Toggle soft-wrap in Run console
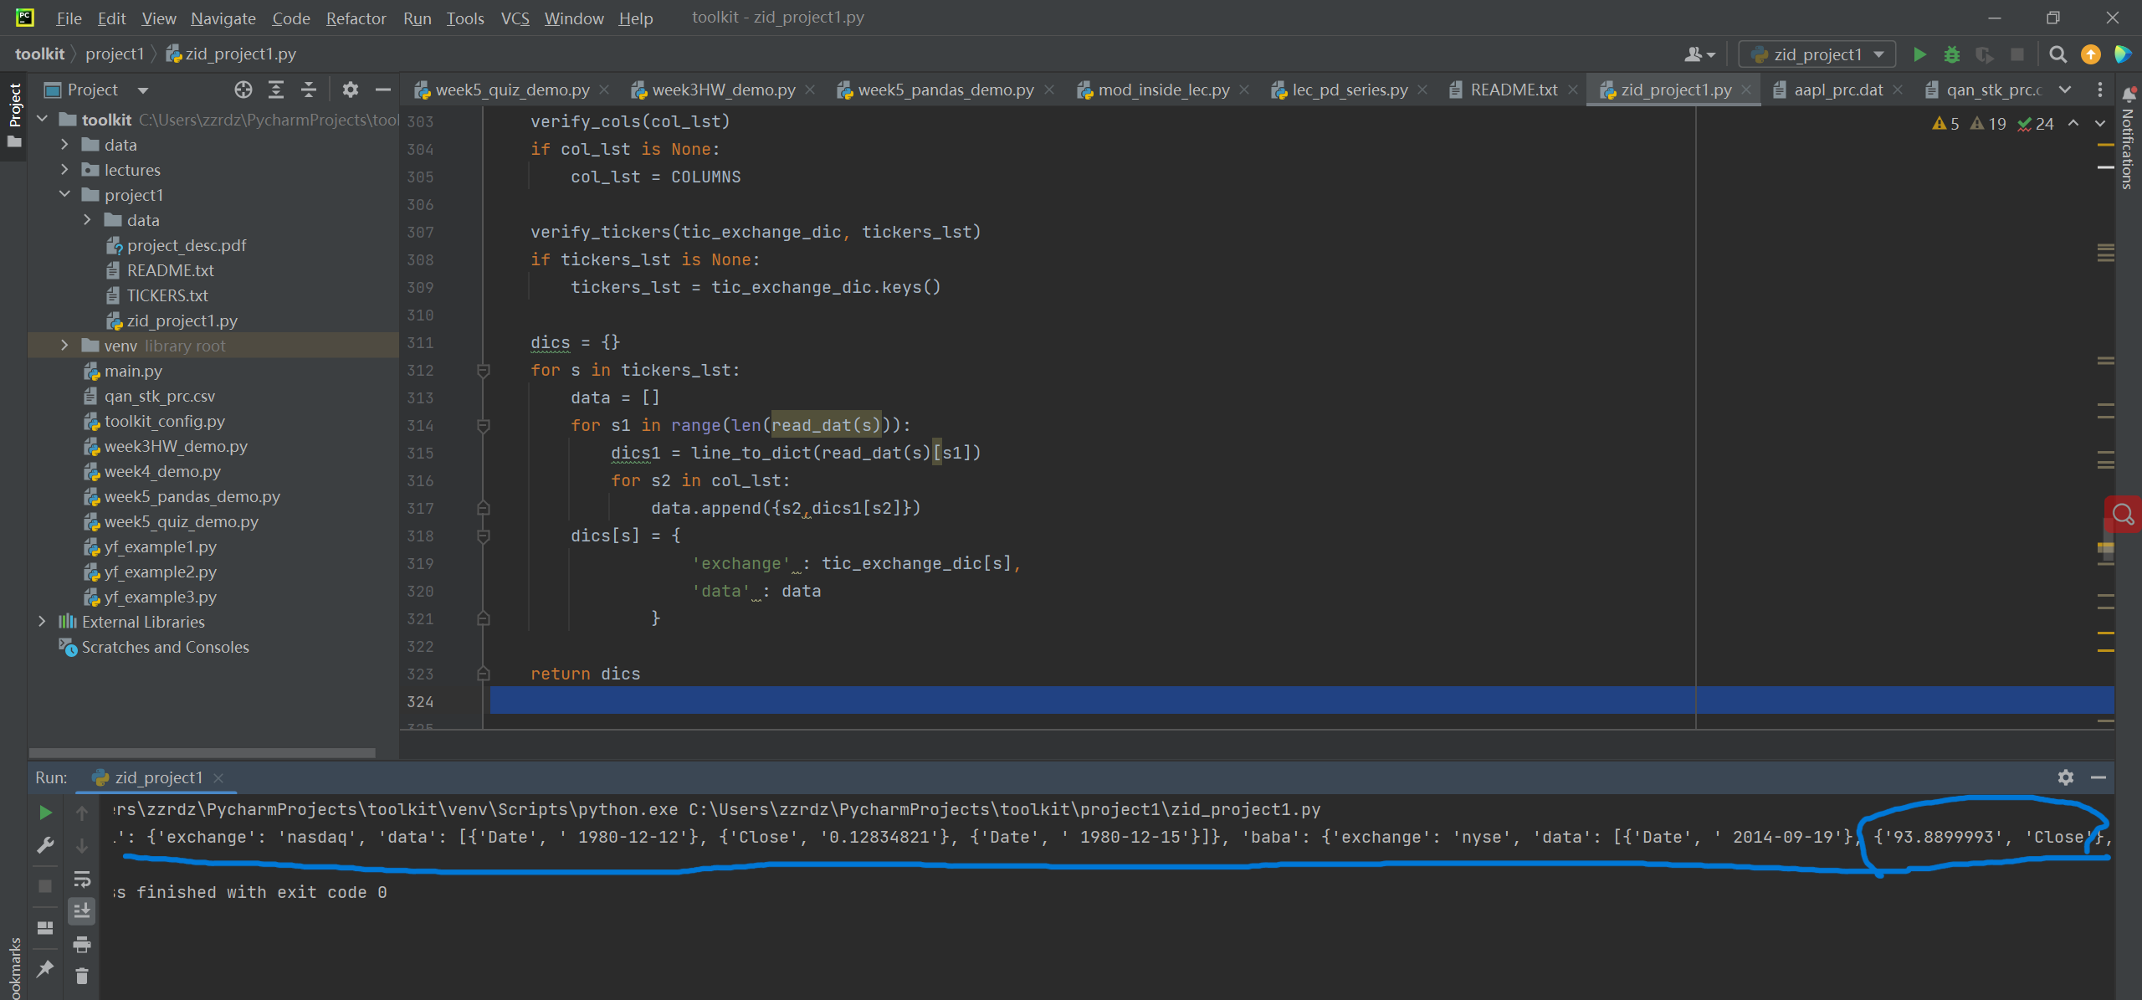 82,879
